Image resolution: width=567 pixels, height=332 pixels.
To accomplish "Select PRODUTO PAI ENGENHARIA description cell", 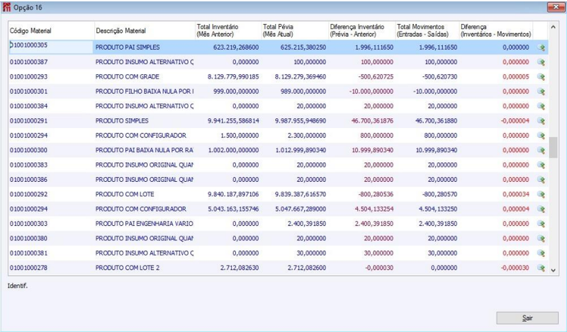I will pyautogui.click(x=144, y=224).
